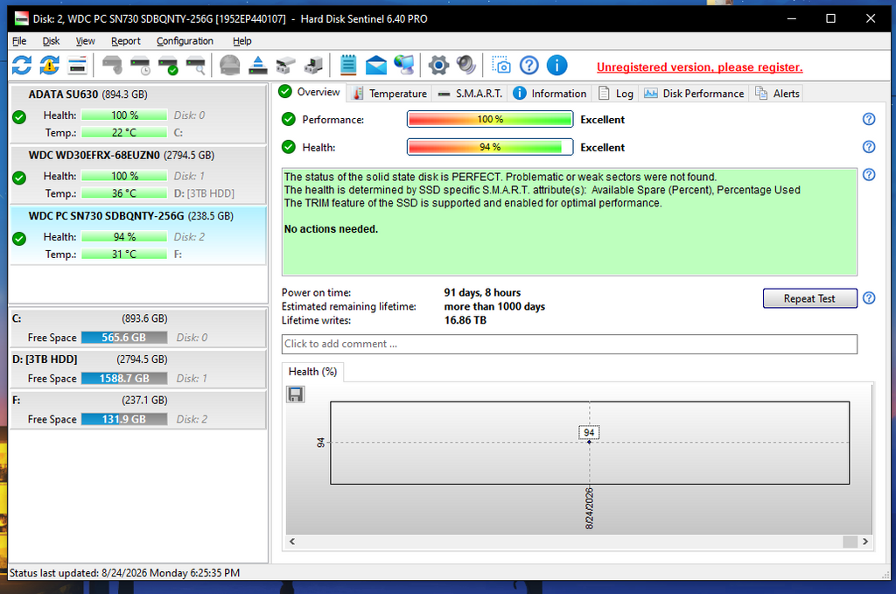The height and width of the screenshot is (594, 896).
Task: Click the blue info About toolbar icon
Action: 556,65
